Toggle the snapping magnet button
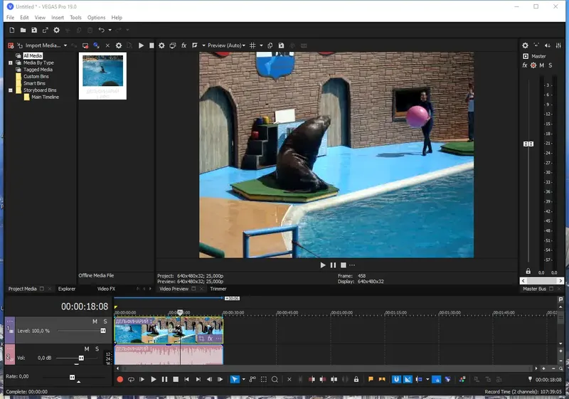The height and width of the screenshot is (399, 569). [x=397, y=380]
